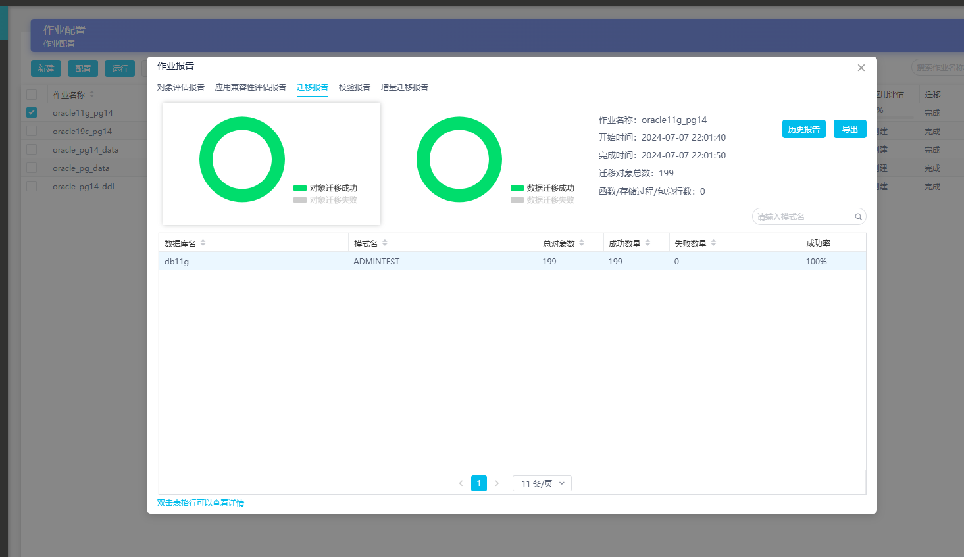The width and height of the screenshot is (964, 557).
Task: Click the 迁移对象总数 199 text
Action: click(x=636, y=173)
